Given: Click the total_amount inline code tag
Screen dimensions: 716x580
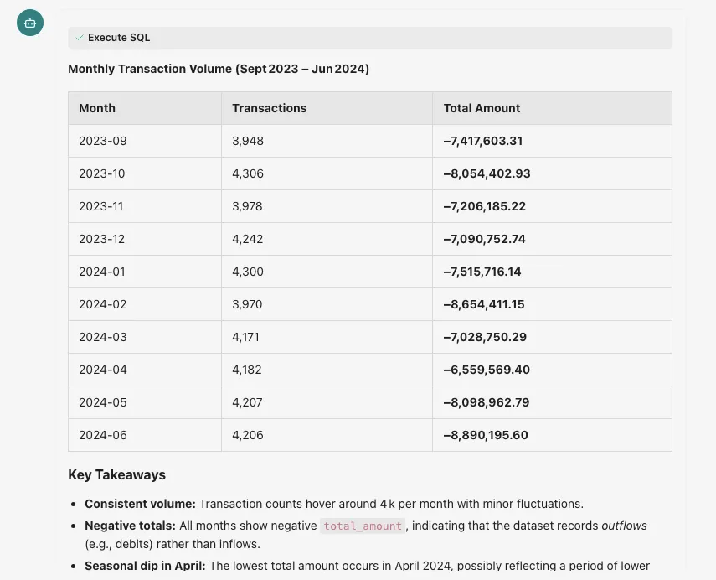Looking at the screenshot, I should (363, 526).
